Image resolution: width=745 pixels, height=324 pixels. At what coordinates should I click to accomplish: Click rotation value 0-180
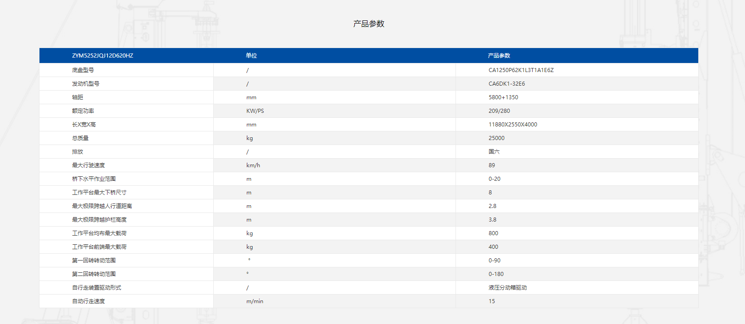coord(496,274)
